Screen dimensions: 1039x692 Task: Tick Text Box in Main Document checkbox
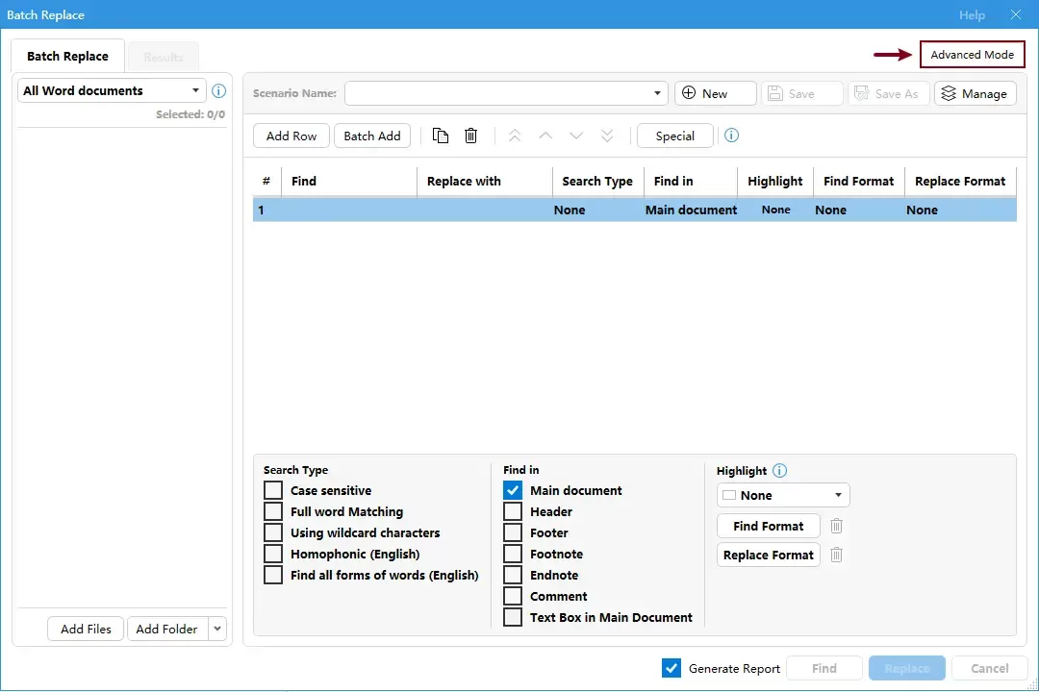point(512,617)
